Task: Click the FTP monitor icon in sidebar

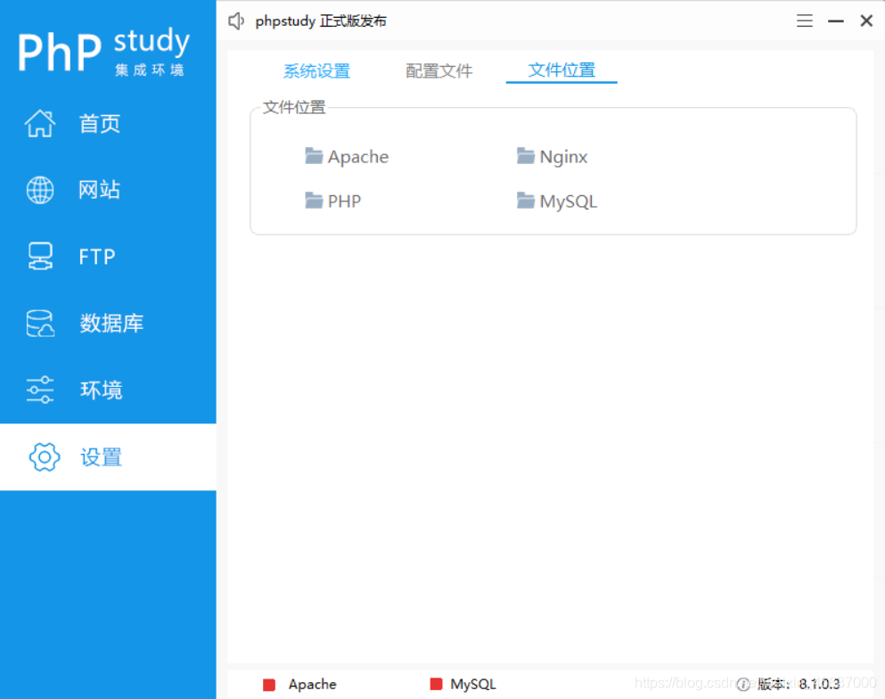Action: pyautogui.click(x=39, y=256)
